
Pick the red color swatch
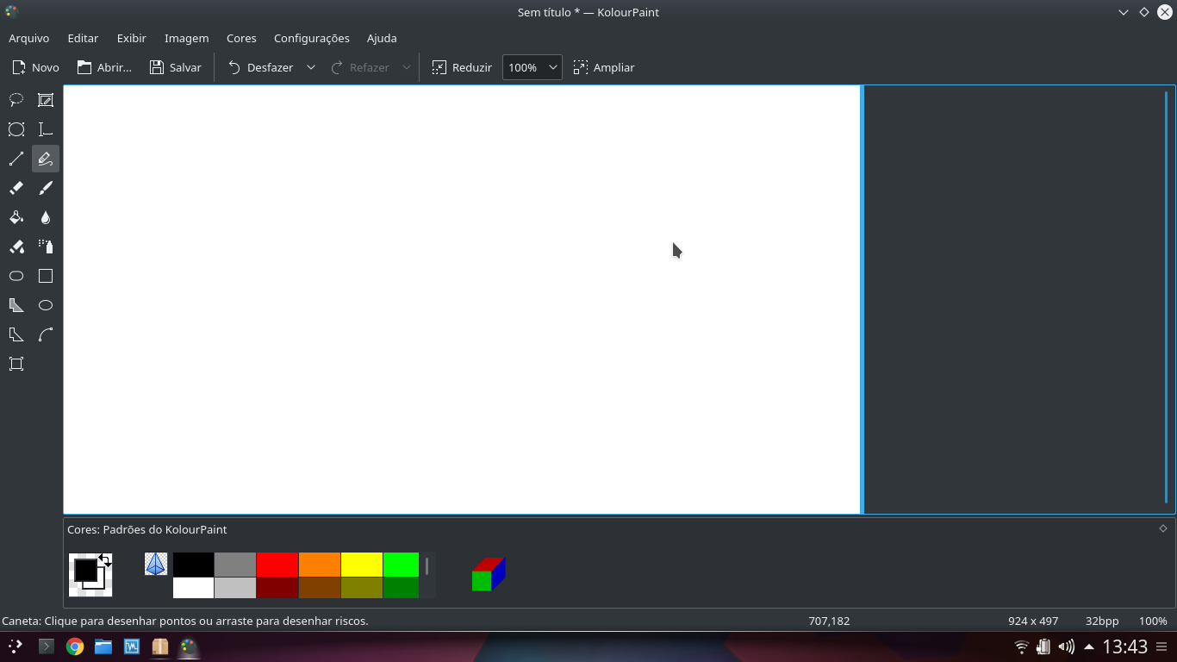pos(277,565)
